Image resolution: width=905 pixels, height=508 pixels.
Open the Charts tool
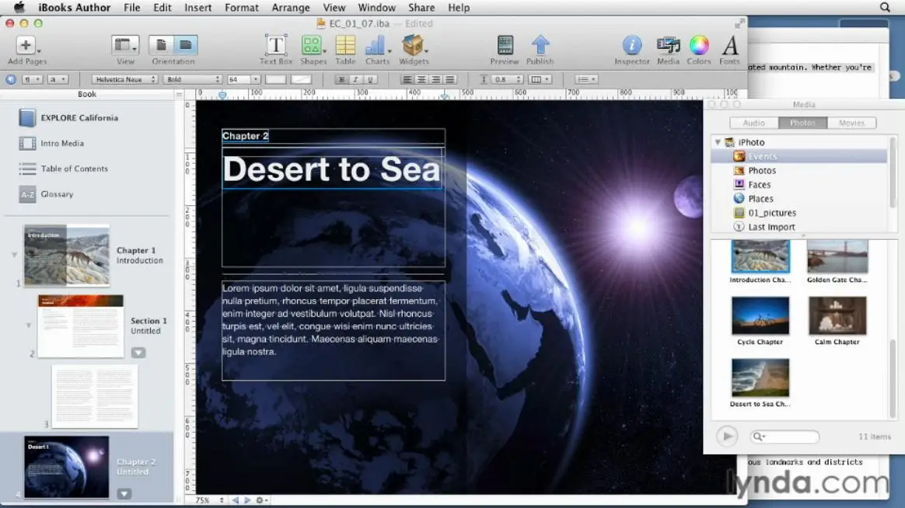pyautogui.click(x=377, y=45)
